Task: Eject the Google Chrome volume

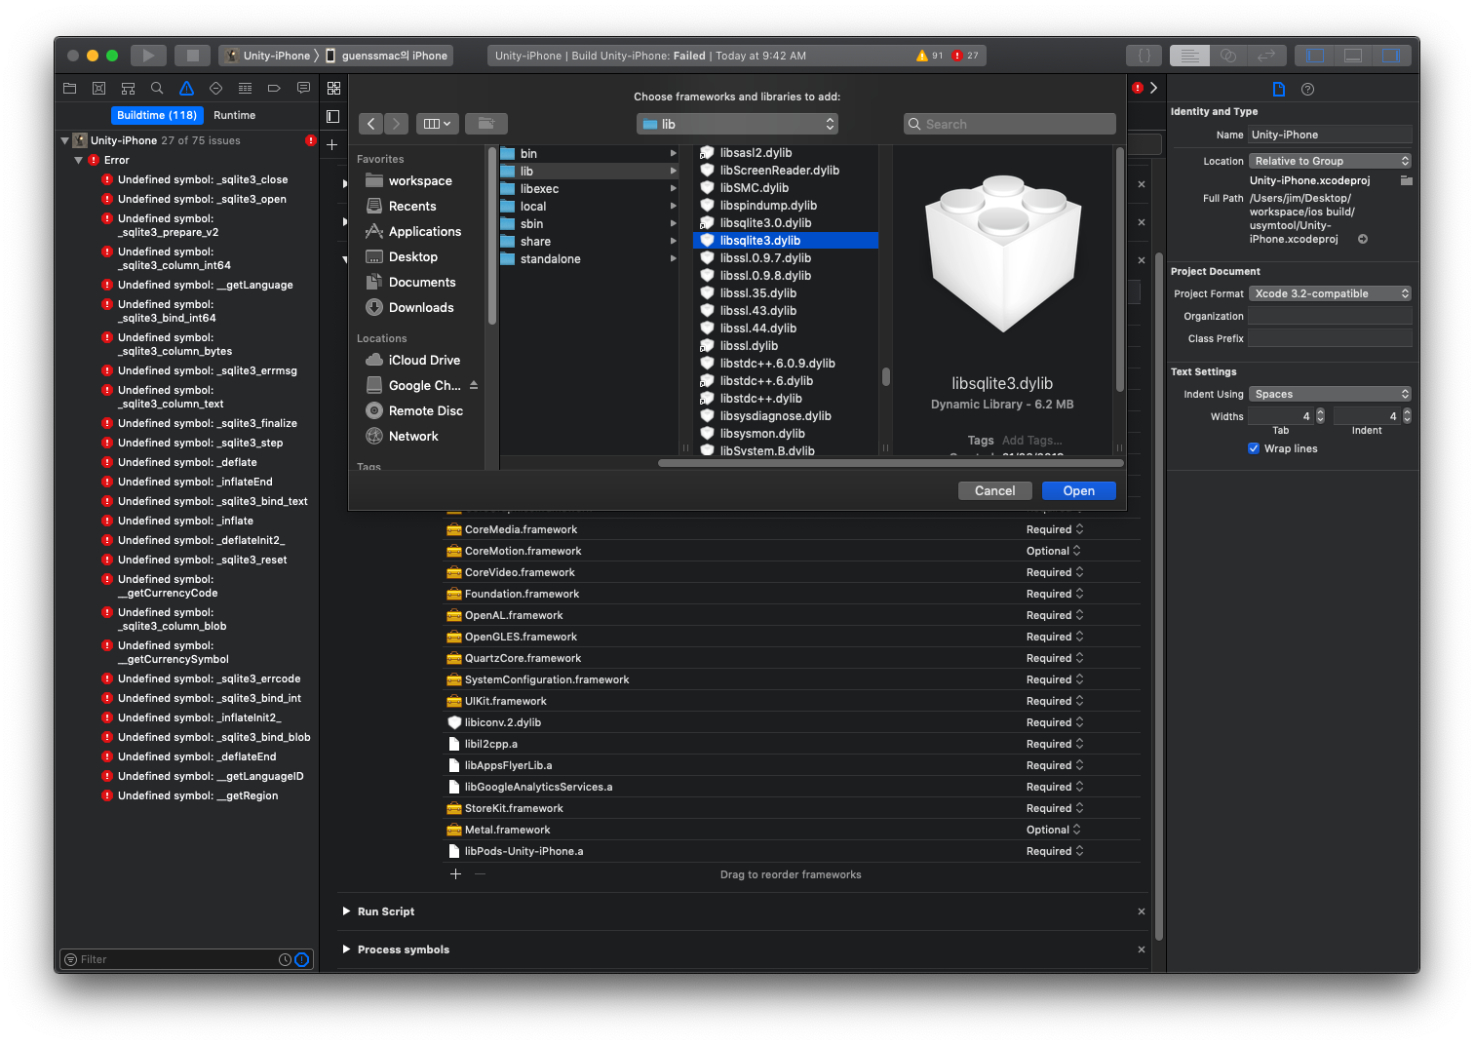Action: tap(474, 385)
